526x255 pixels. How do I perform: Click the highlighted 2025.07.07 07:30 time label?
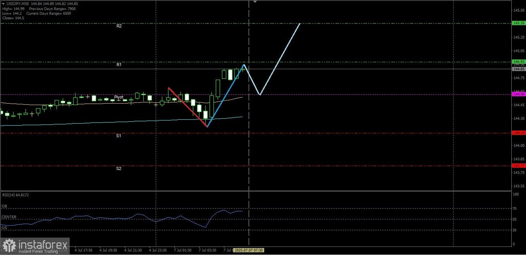(x=249, y=250)
